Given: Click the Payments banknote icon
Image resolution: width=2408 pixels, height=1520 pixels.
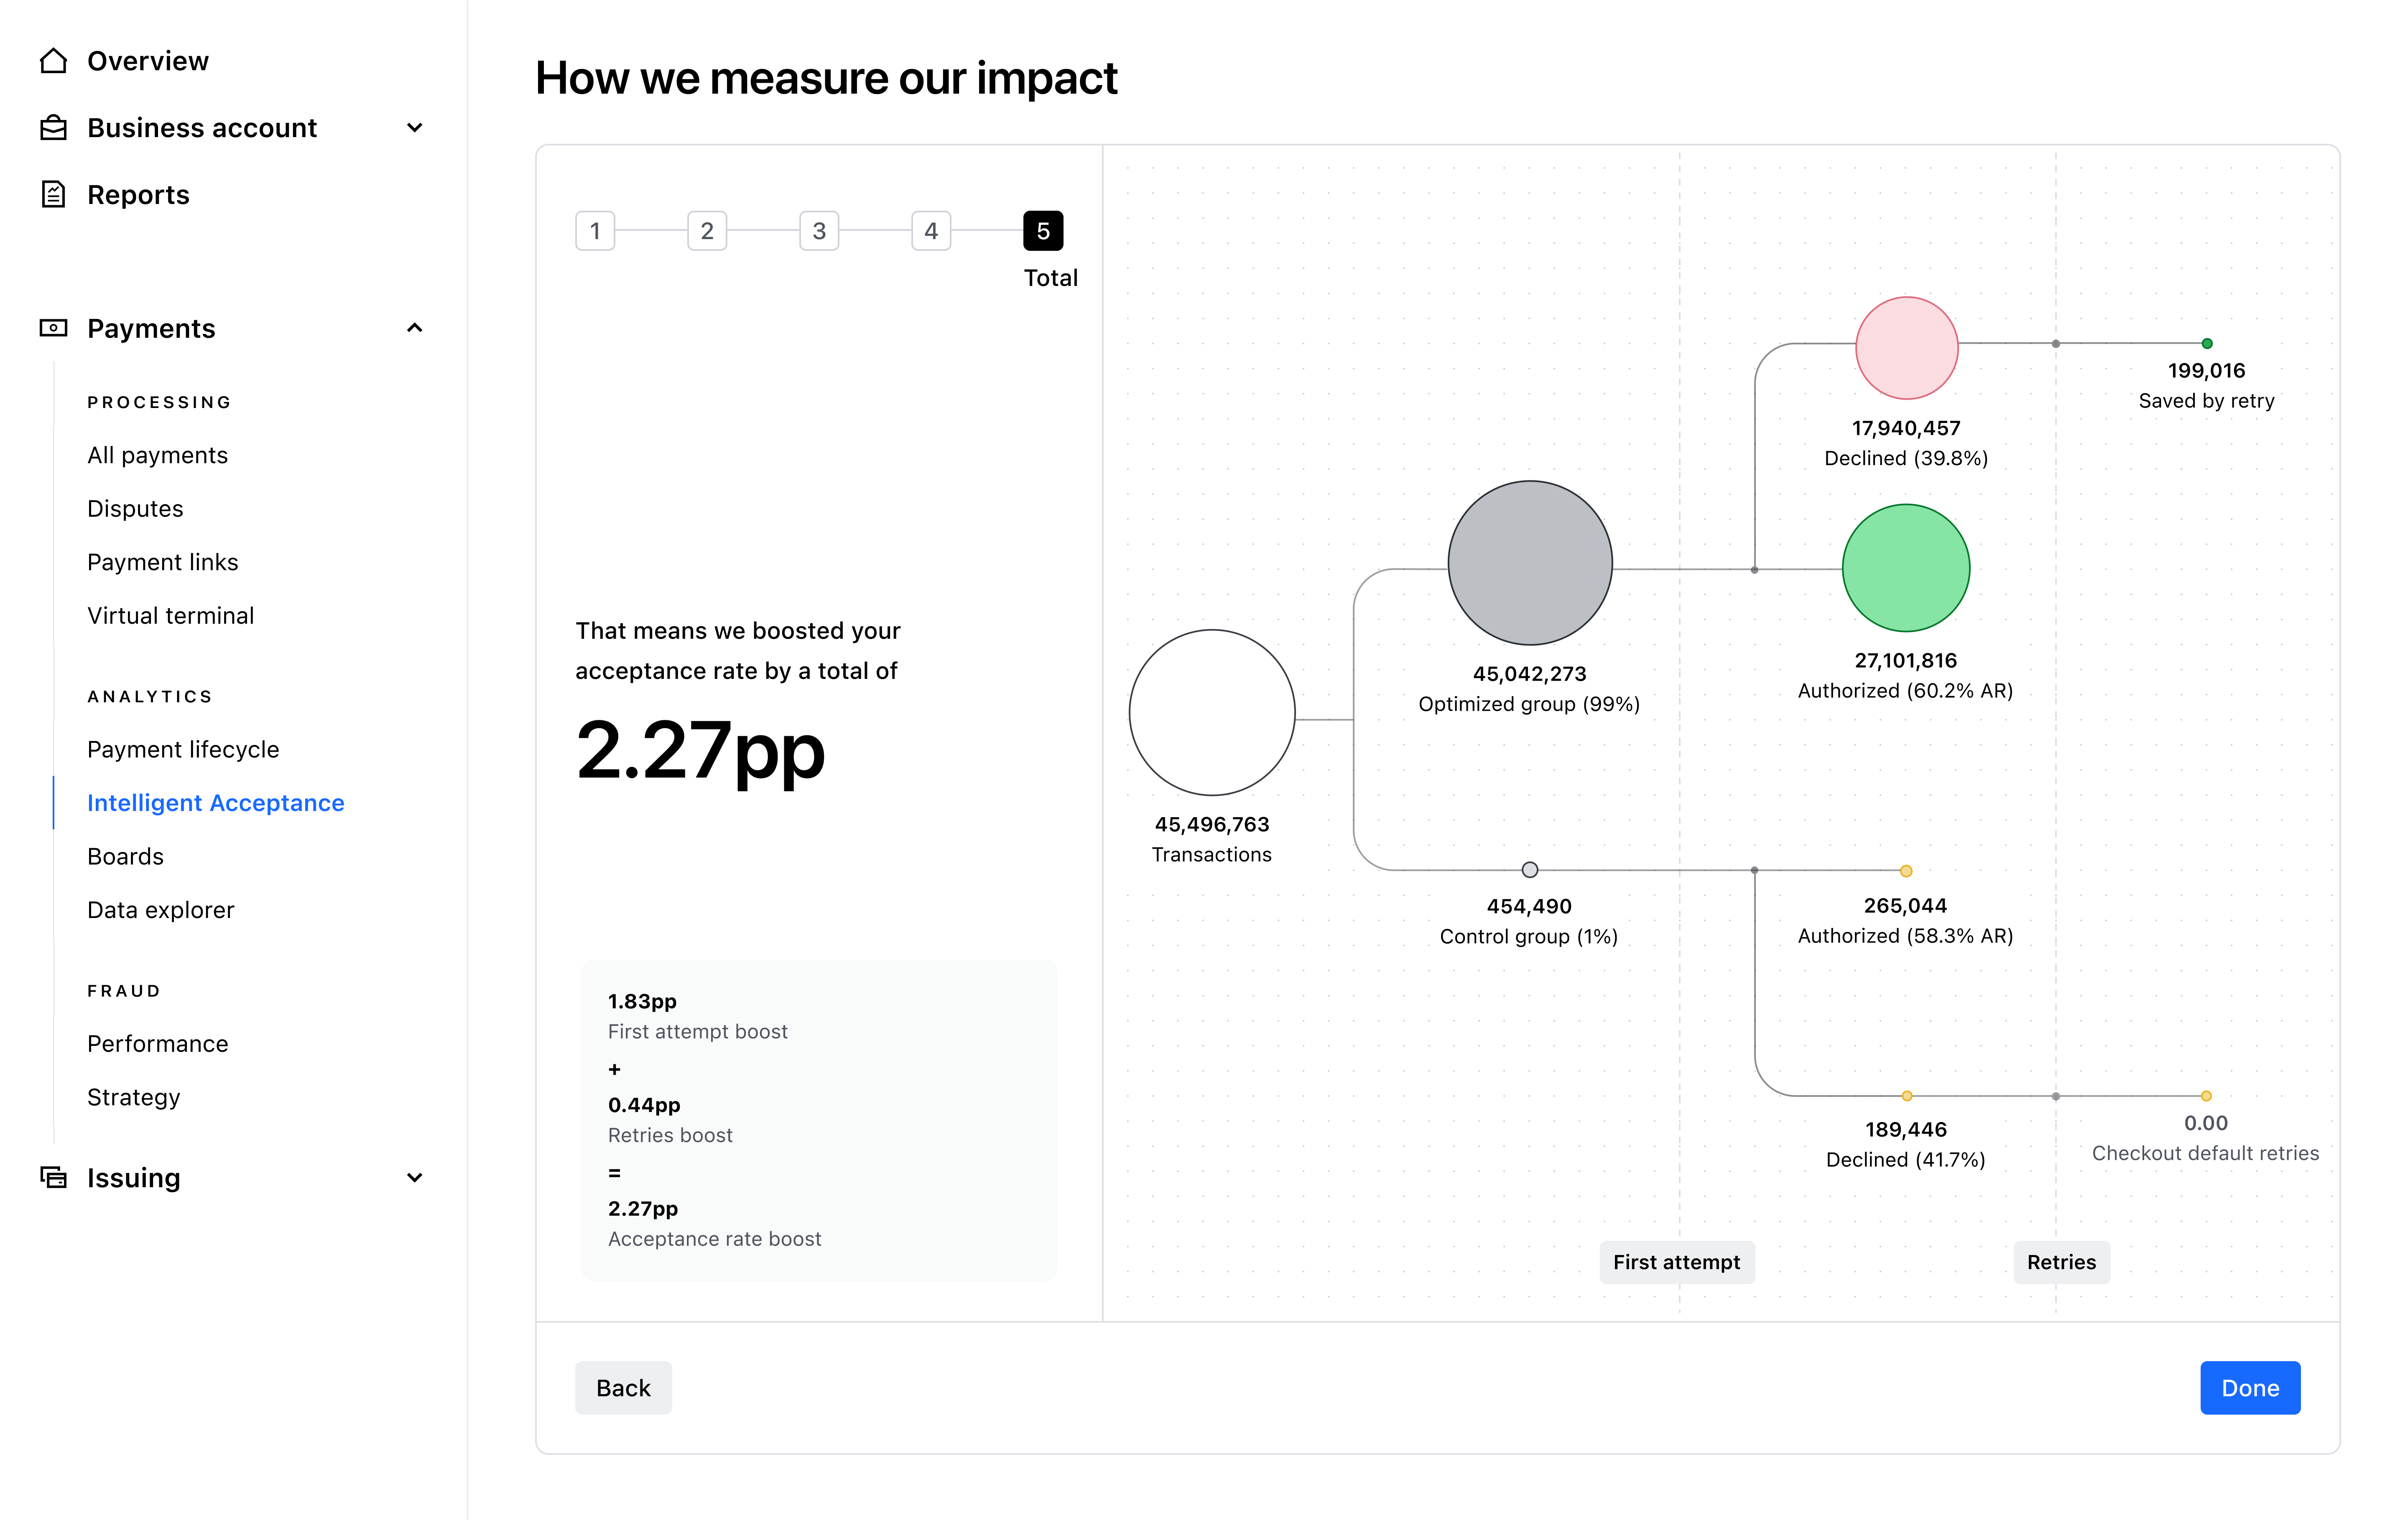Looking at the screenshot, I should pos(53,328).
